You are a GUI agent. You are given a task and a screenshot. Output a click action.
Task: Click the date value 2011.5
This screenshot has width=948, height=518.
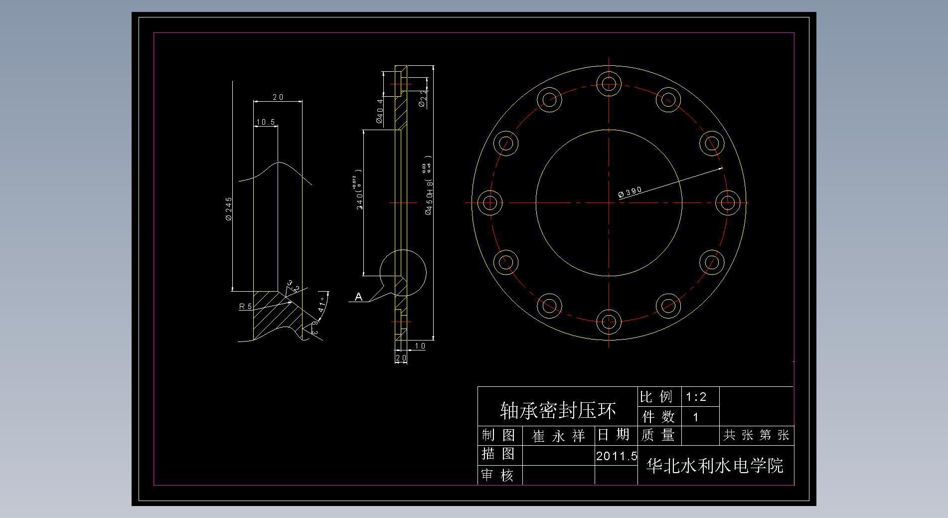click(x=617, y=456)
